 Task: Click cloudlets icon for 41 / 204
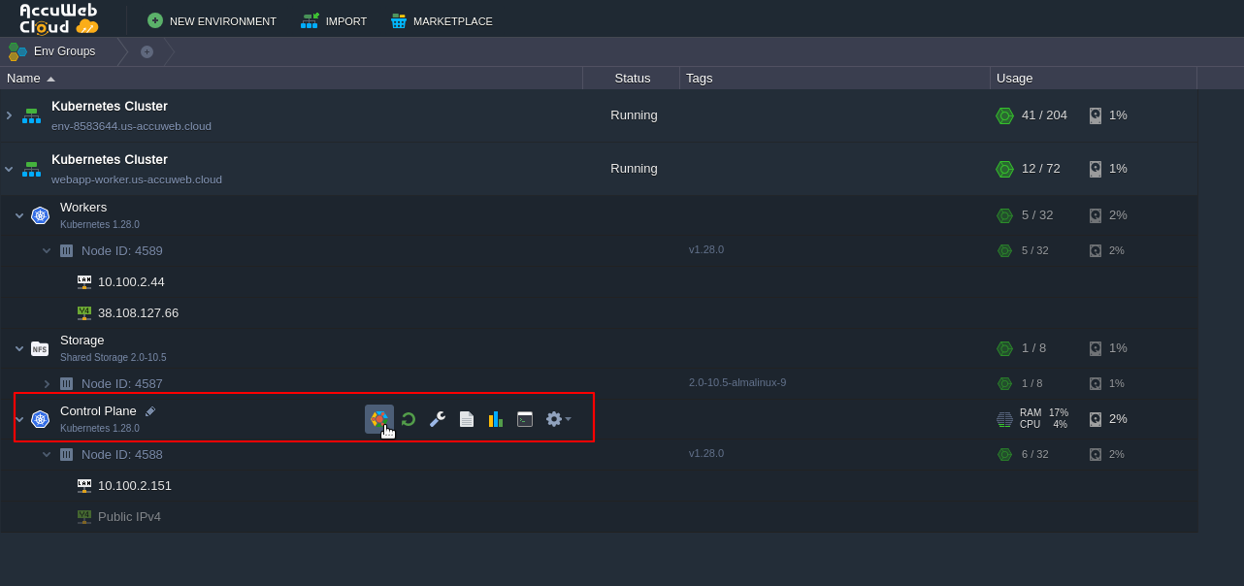(1004, 115)
